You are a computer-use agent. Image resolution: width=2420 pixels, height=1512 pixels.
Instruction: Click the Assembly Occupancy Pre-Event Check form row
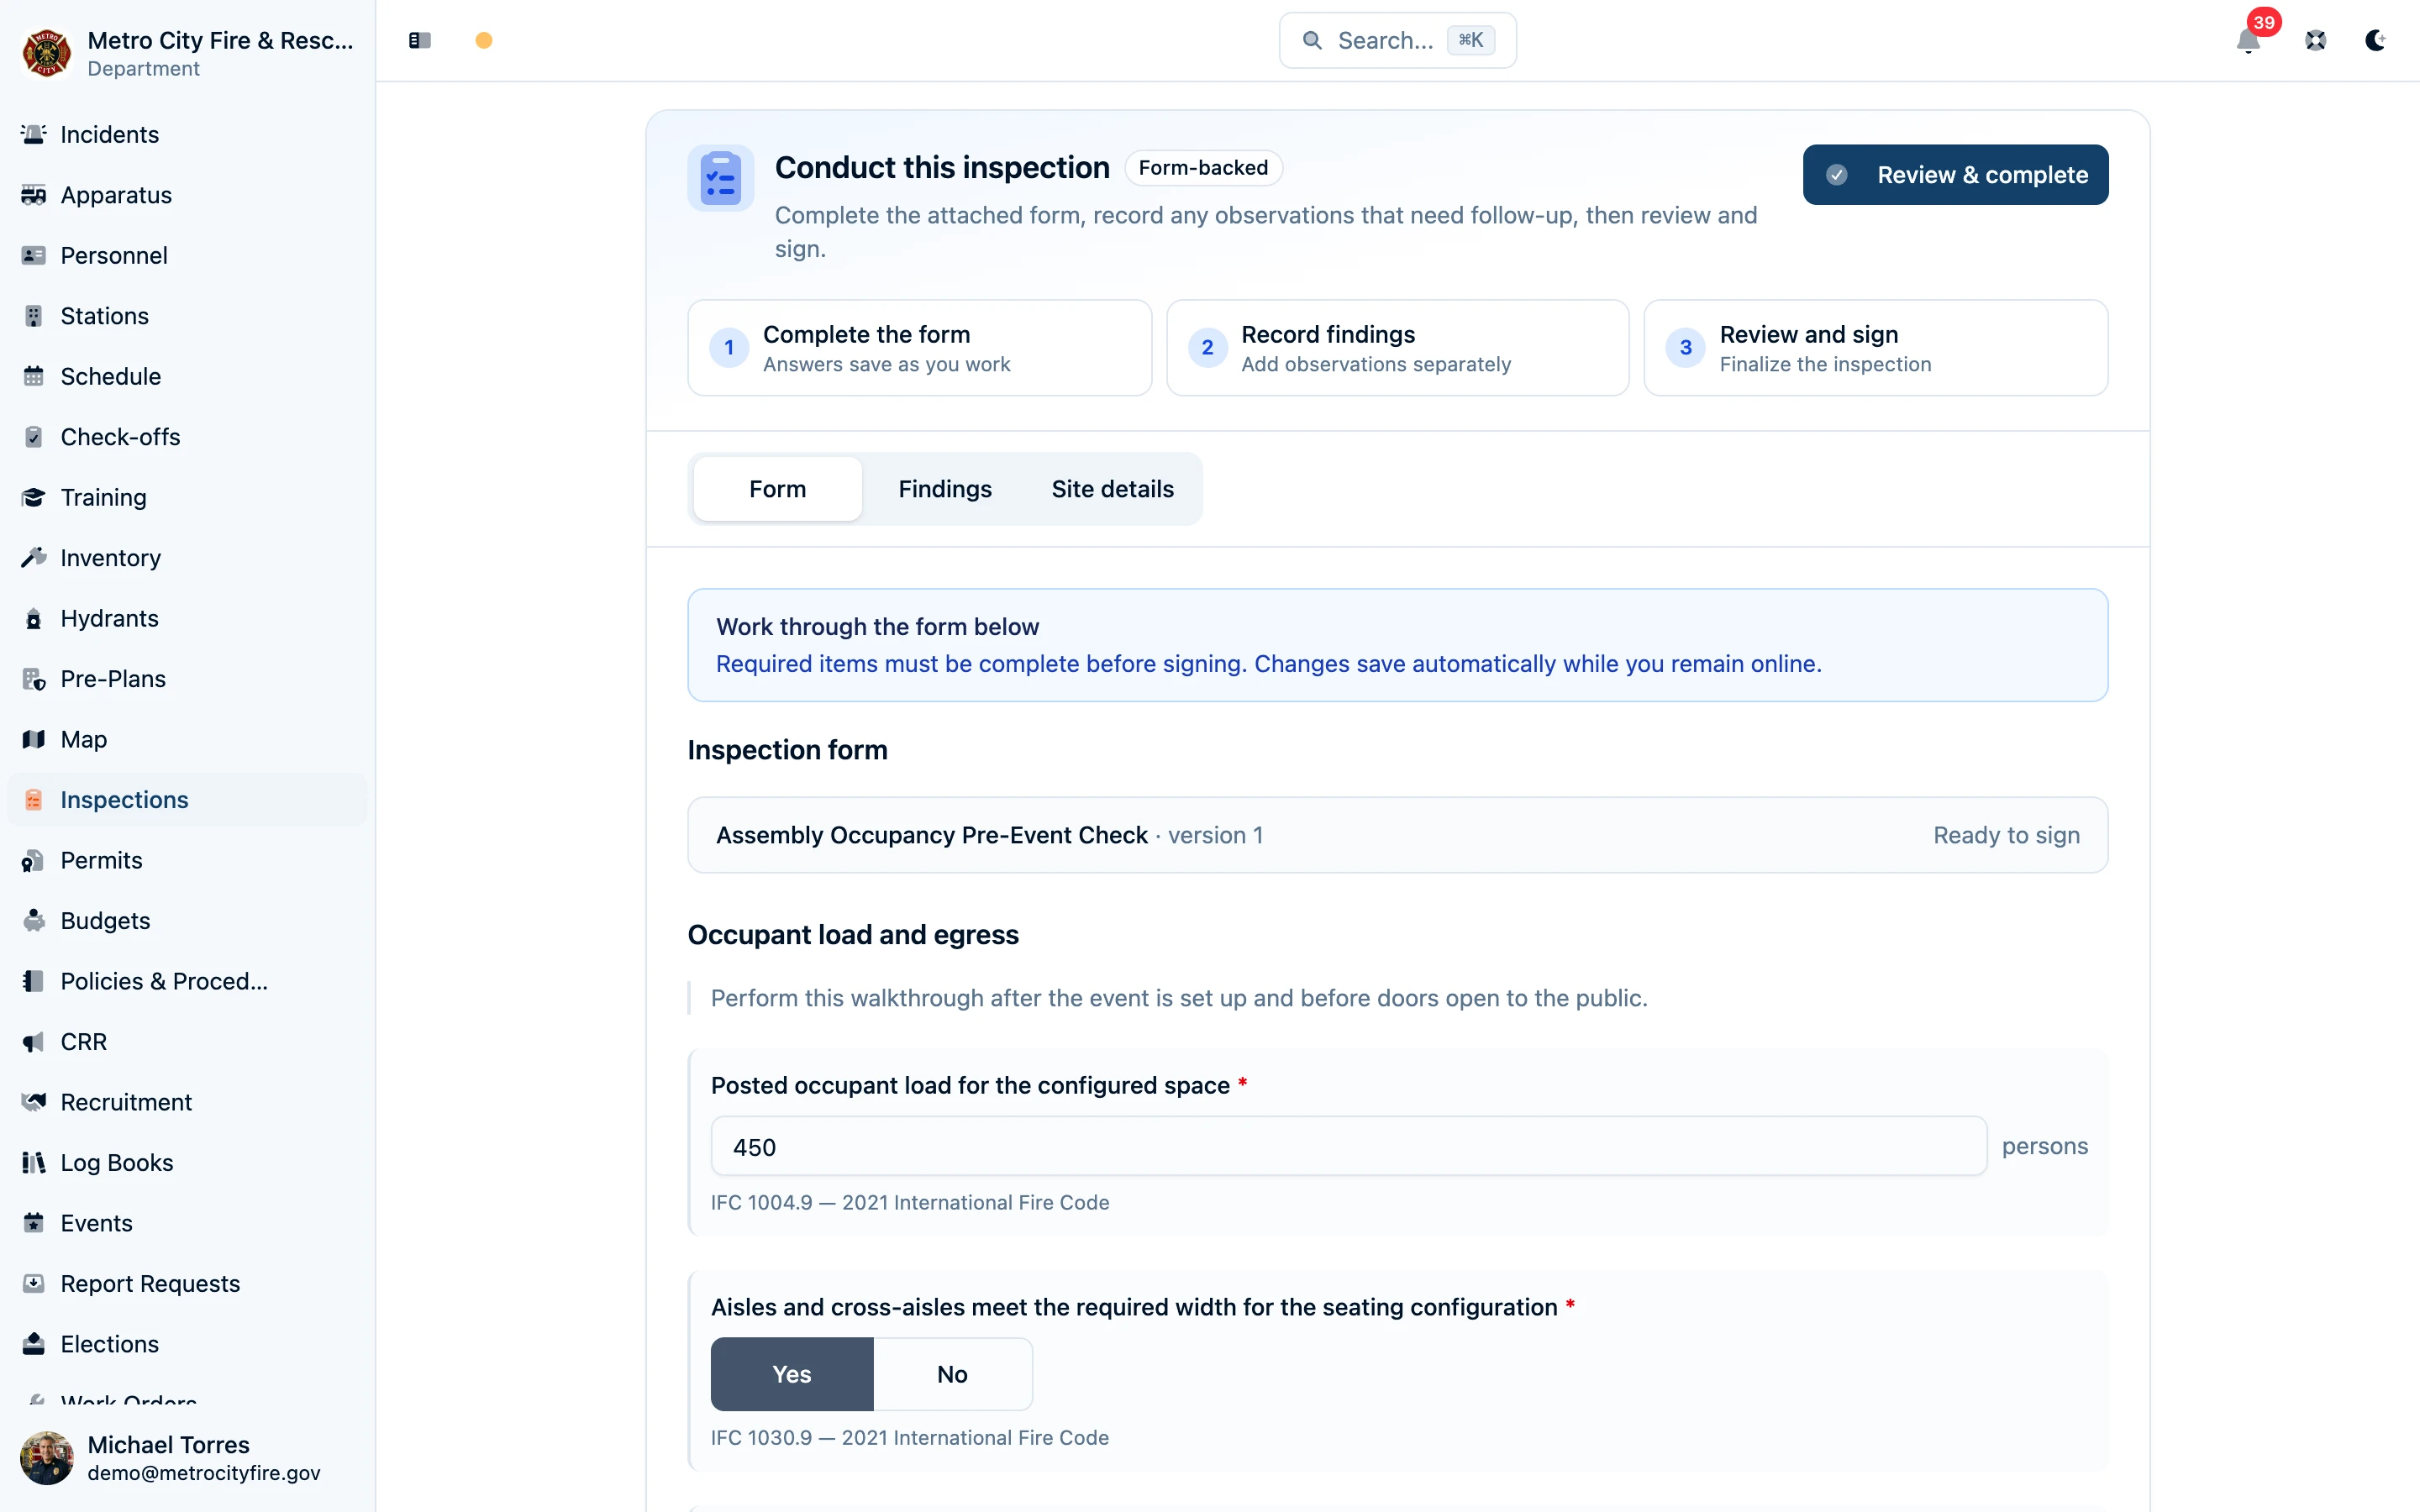[1397, 835]
